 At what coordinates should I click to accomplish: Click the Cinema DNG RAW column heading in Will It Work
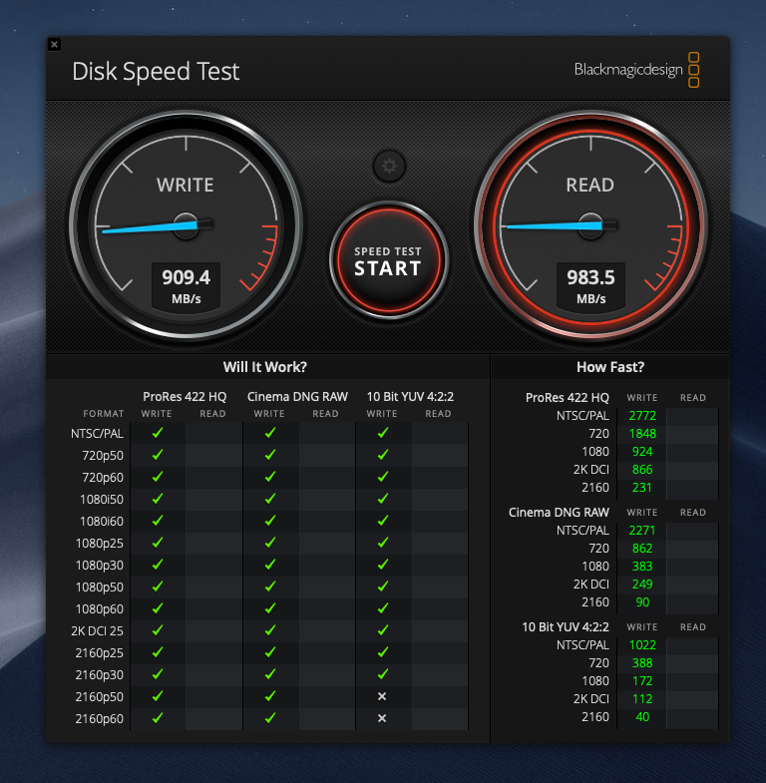297,397
